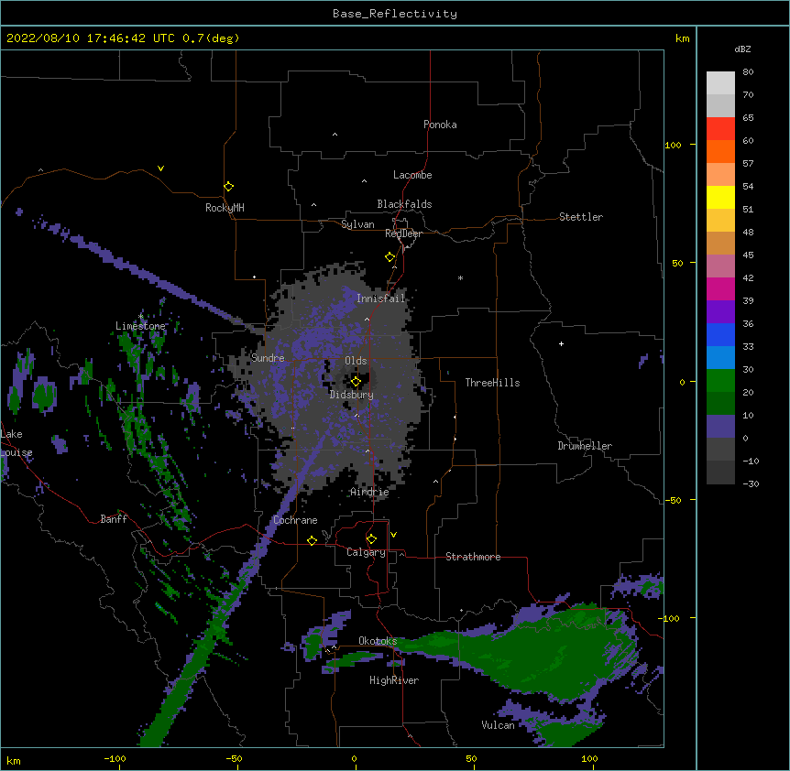Select the magenta 39-42 dBZ legend band

[x=720, y=288]
